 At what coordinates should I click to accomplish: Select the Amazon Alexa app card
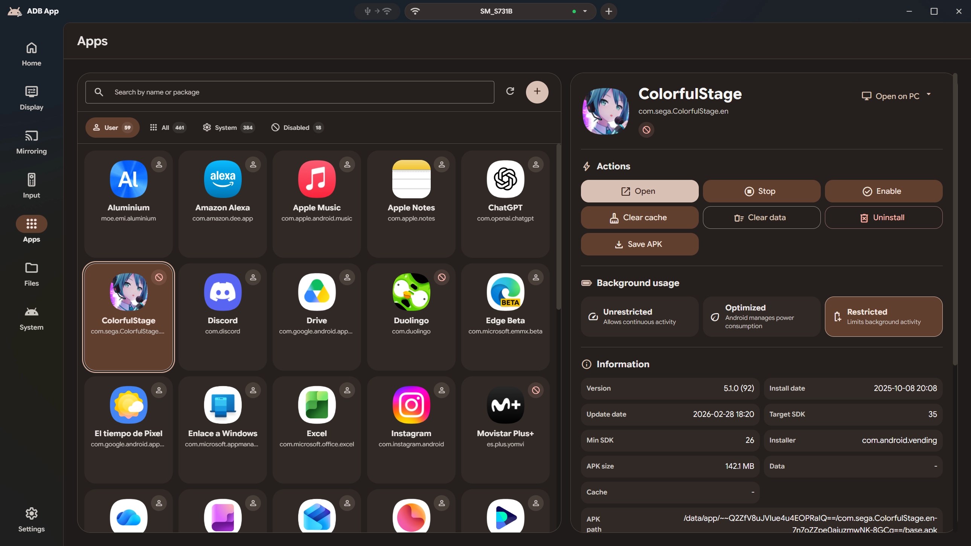pos(223,204)
